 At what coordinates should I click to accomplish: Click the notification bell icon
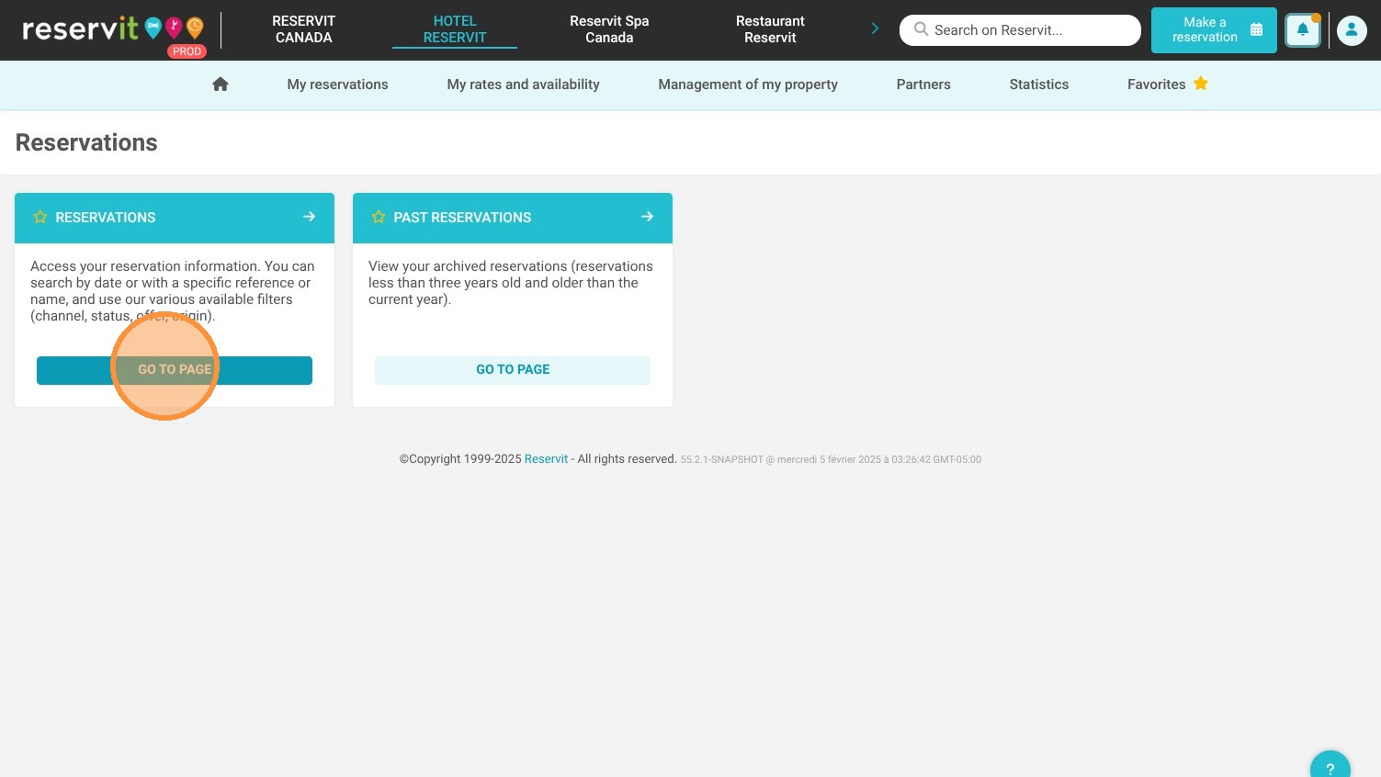pyautogui.click(x=1302, y=30)
